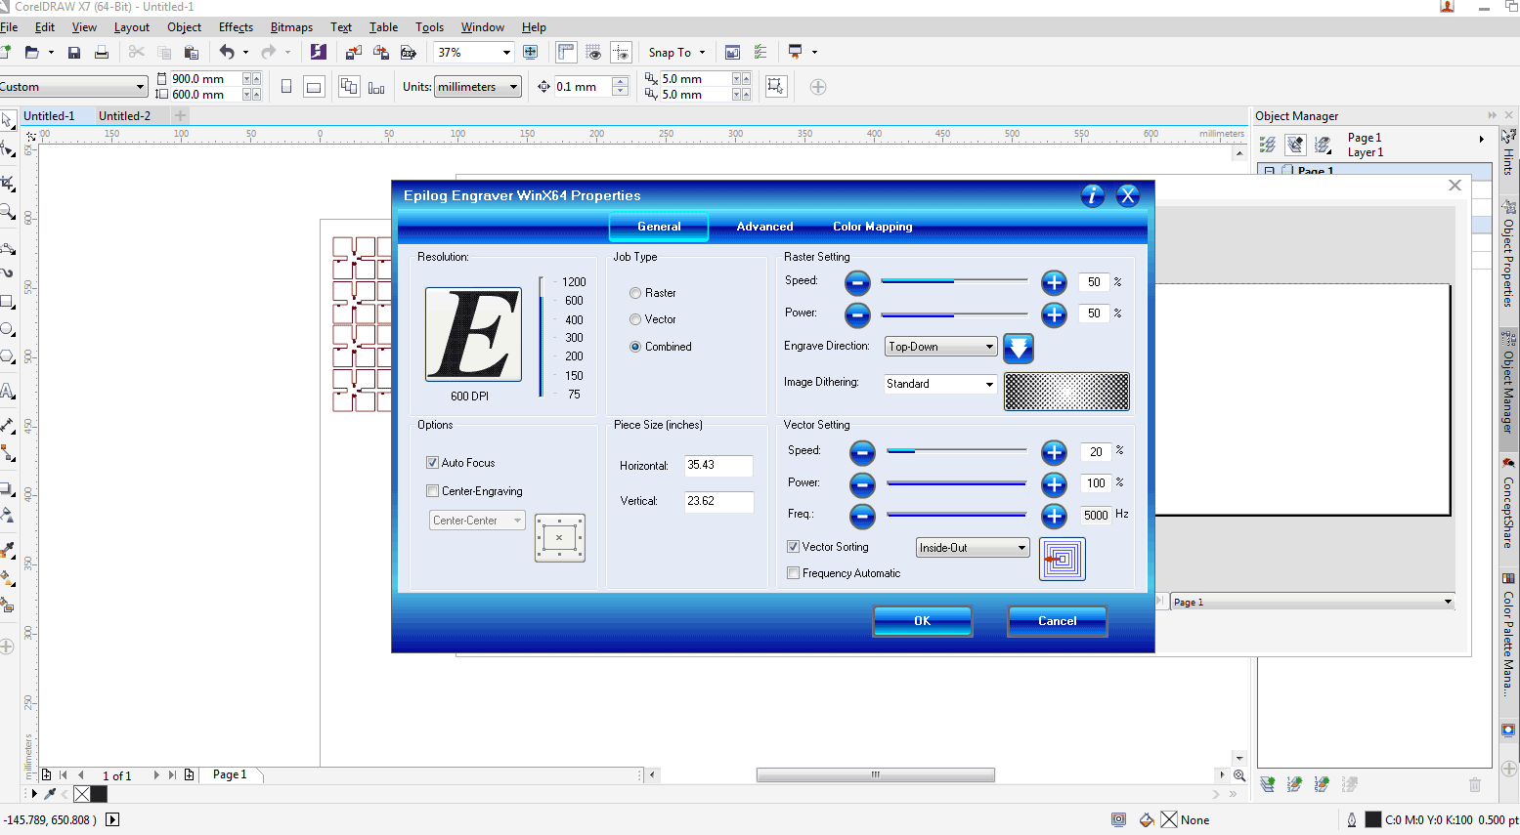Toggle the Vector Sorting checkbox

tap(793, 547)
